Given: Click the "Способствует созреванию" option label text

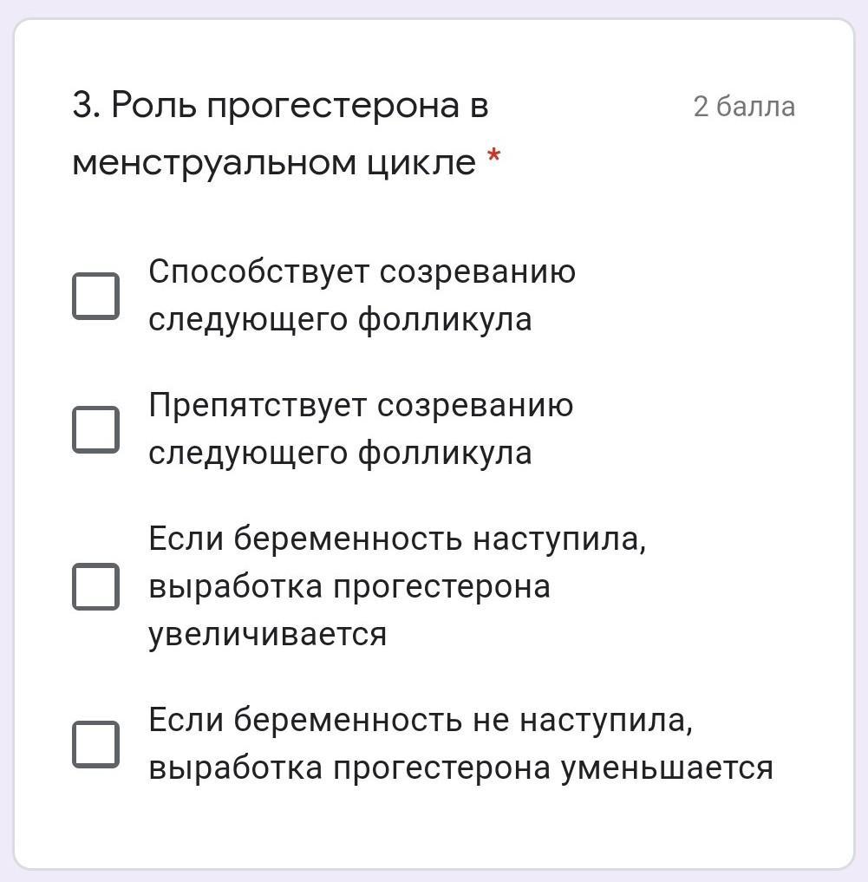Looking at the screenshot, I should point(362,272).
